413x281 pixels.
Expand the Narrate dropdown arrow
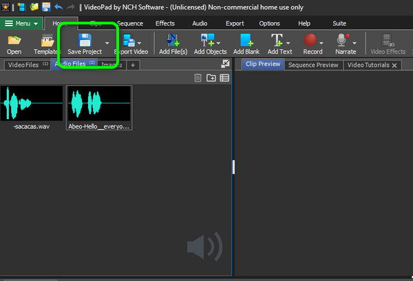click(x=354, y=43)
